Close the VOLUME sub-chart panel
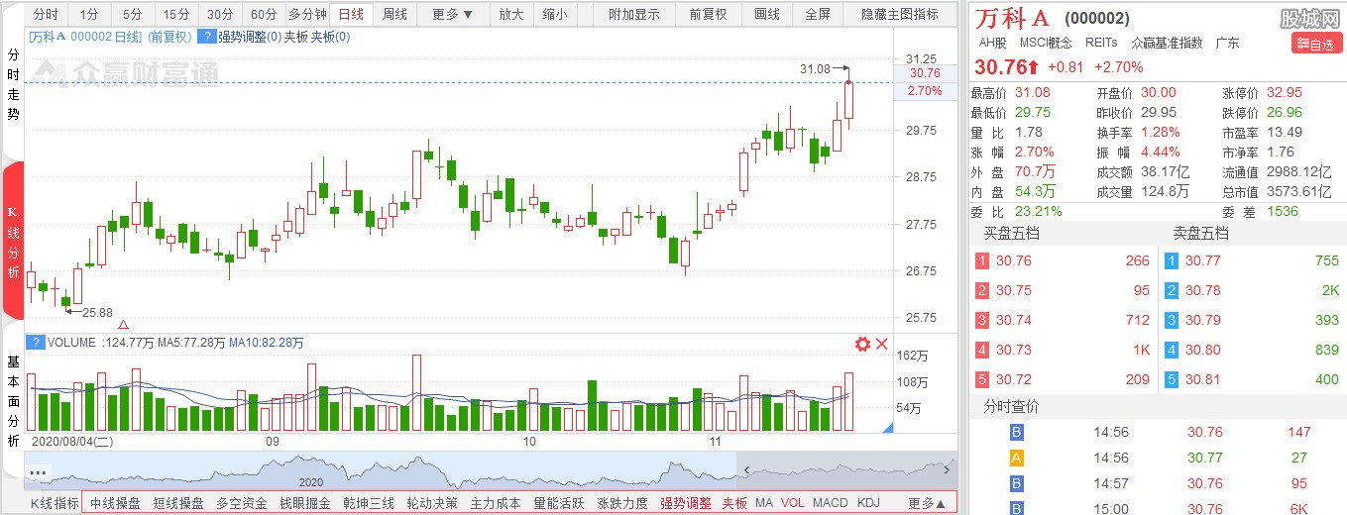 pos(882,344)
